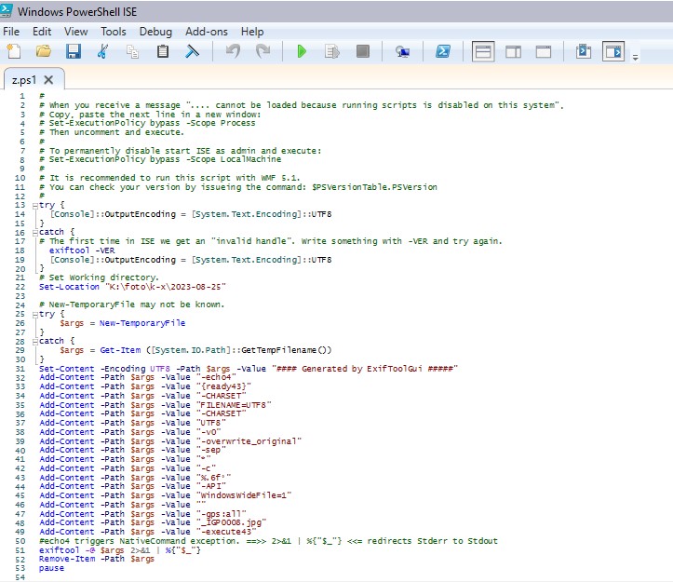This screenshot has width=673, height=582.
Task: Stop operation with the square icon
Action: click(363, 51)
